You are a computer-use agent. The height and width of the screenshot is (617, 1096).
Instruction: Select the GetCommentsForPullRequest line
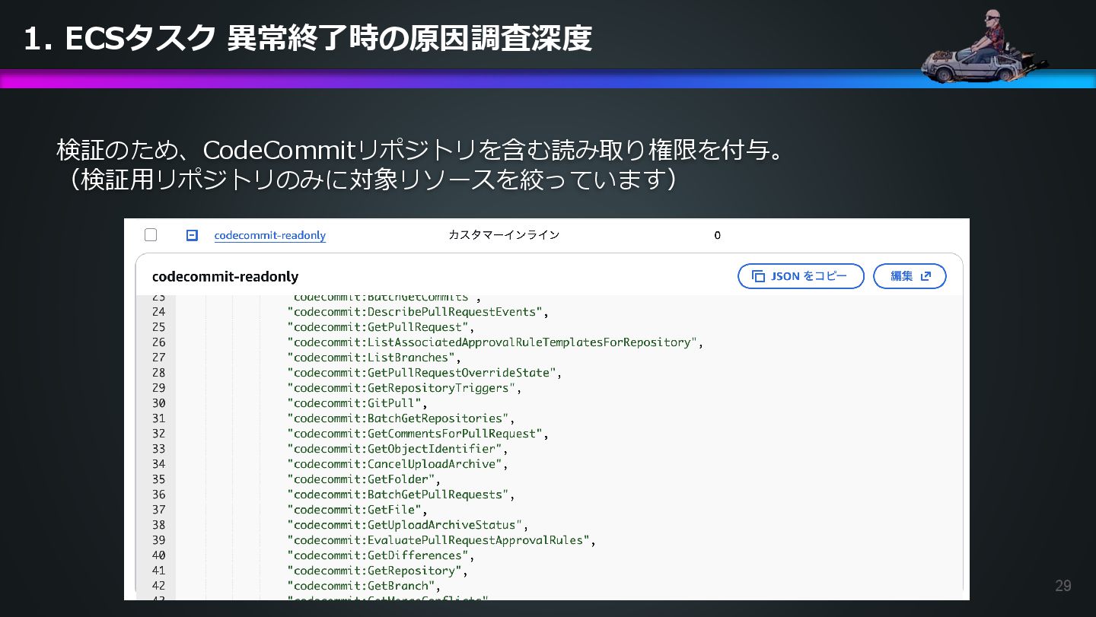coord(418,434)
